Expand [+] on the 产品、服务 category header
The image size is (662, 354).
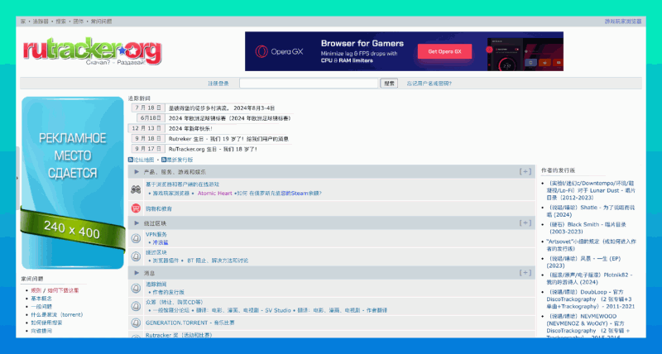[525, 171]
